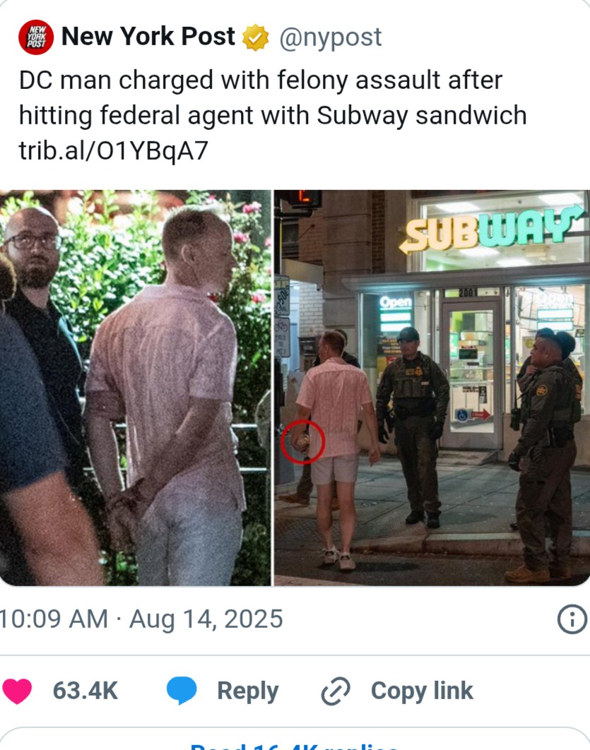Open the 10:09 AM Aug 14, 2025 timestamp

[141, 619]
